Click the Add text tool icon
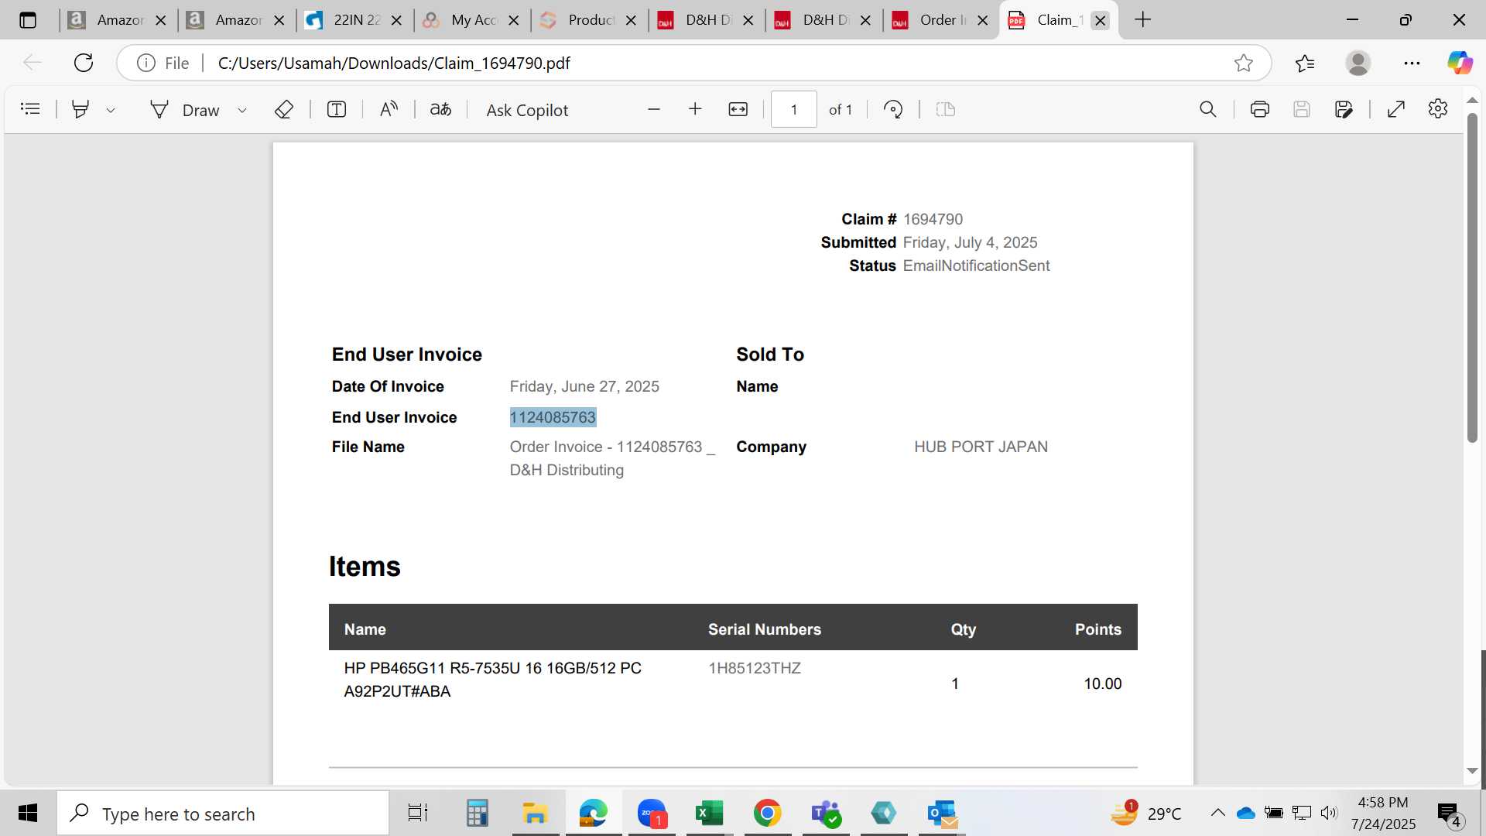Image resolution: width=1486 pixels, height=836 pixels. tap(337, 109)
